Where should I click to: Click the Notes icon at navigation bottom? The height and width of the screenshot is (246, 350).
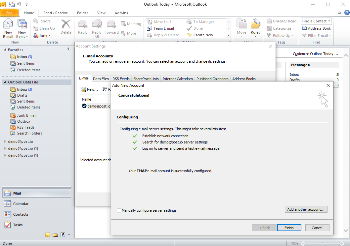(48, 235)
